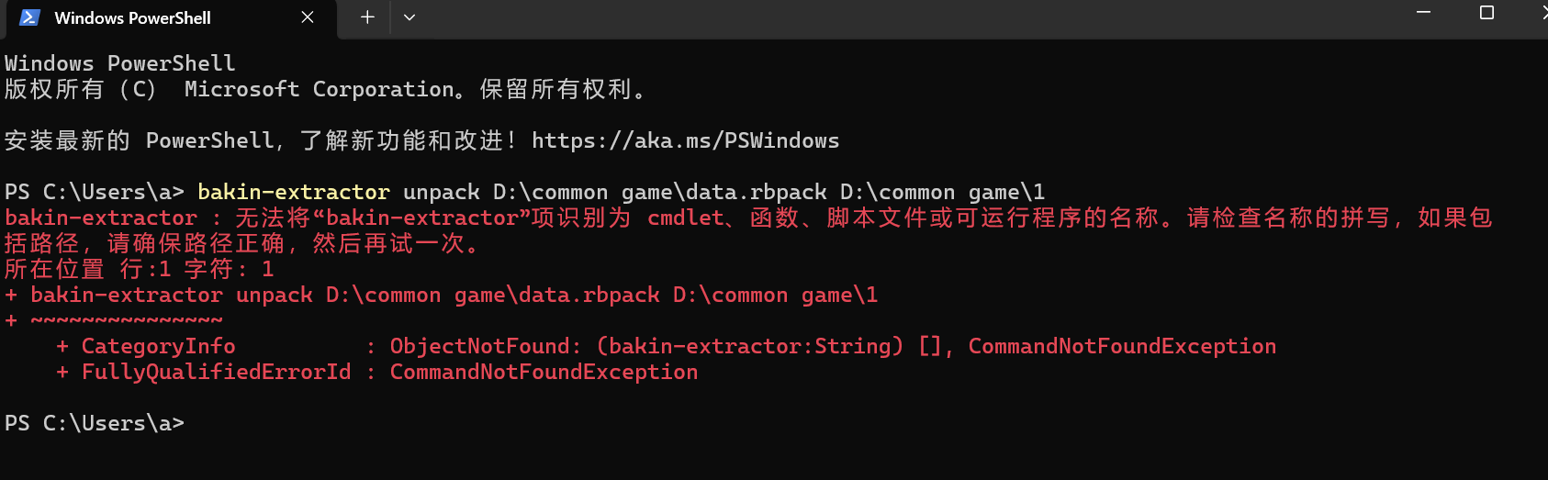
Task: Click the Microsoft Corporation copyright line
Action: click(x=326, y=89)
